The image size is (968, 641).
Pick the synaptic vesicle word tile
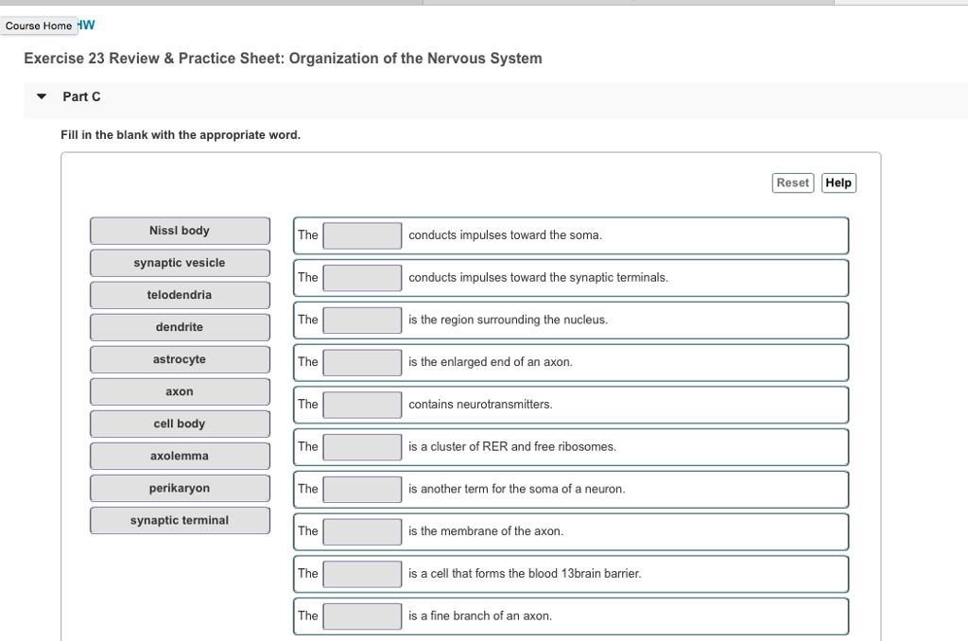180,263
